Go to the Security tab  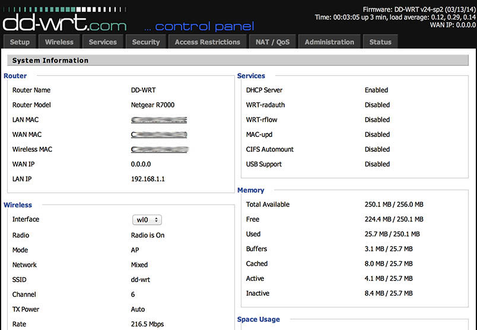coord(146,42)
